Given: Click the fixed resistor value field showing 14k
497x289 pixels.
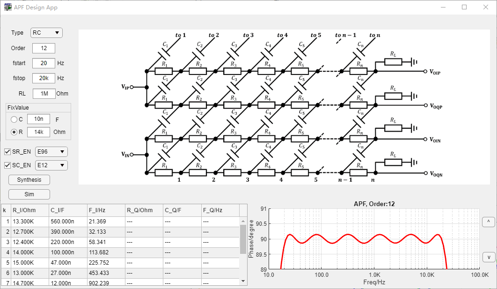Looking at the screenshot, I should 38,132.
